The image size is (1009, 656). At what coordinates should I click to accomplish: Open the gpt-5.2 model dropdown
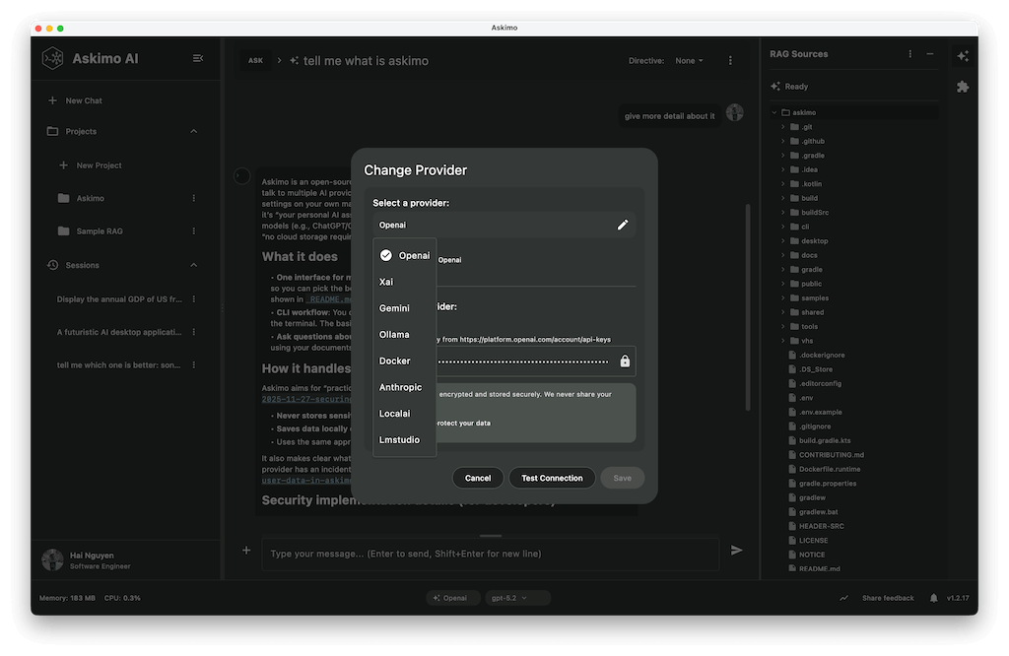tap(517, 597)
